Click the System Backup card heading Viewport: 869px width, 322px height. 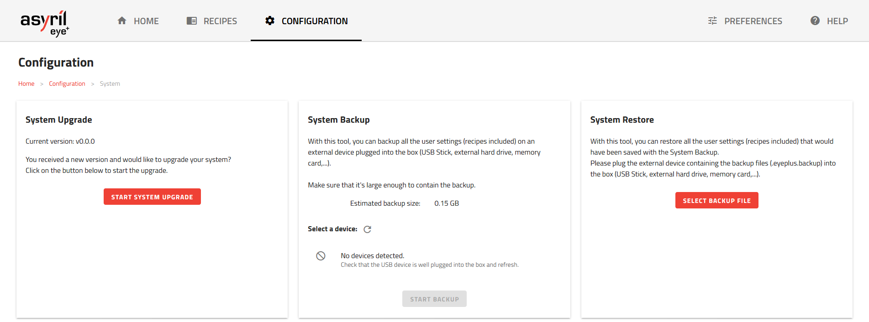[339, 120]
